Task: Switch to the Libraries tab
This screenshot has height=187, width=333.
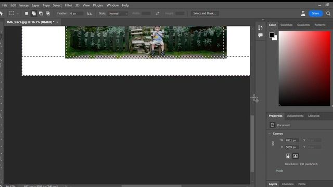Action: (x=314, y=116)
